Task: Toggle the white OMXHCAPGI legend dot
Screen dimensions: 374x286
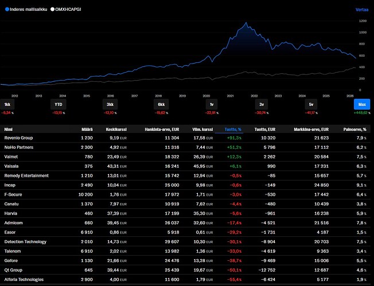Action: pos(52,10)
